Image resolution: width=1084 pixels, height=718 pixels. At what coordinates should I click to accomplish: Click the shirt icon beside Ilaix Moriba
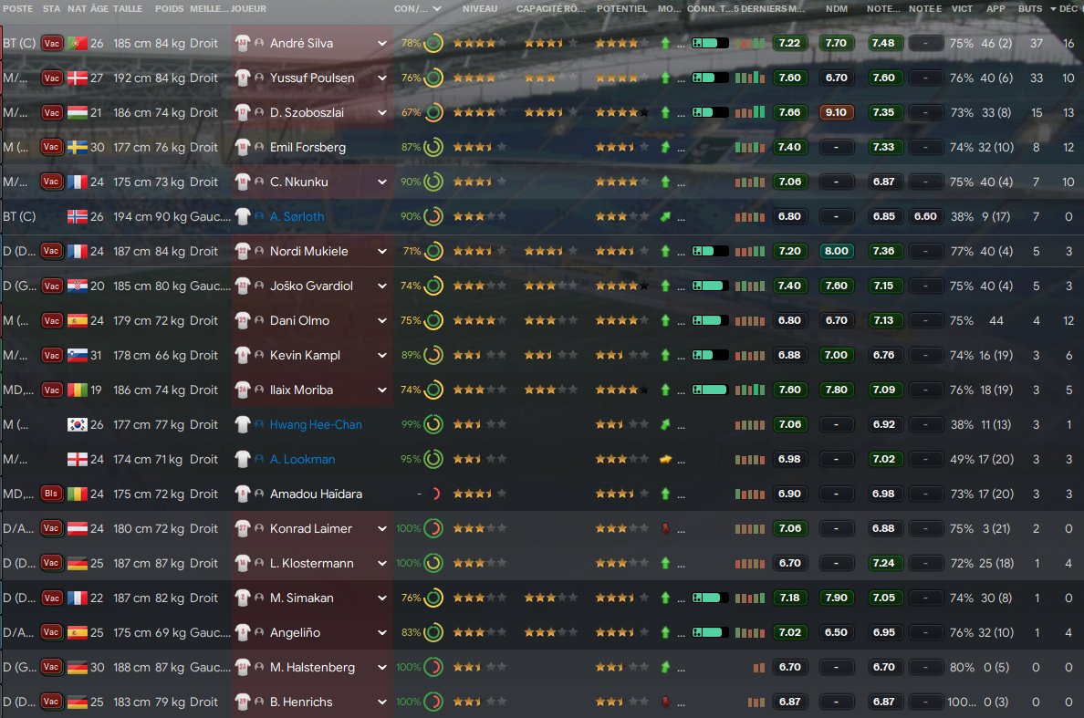(x=242, y=390)
